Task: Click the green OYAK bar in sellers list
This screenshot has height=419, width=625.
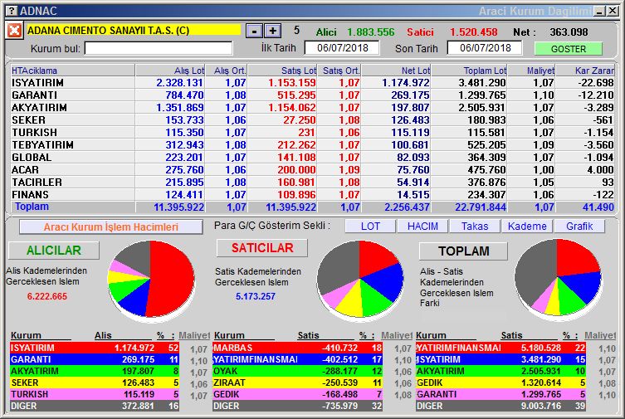Action: point(297,371)
